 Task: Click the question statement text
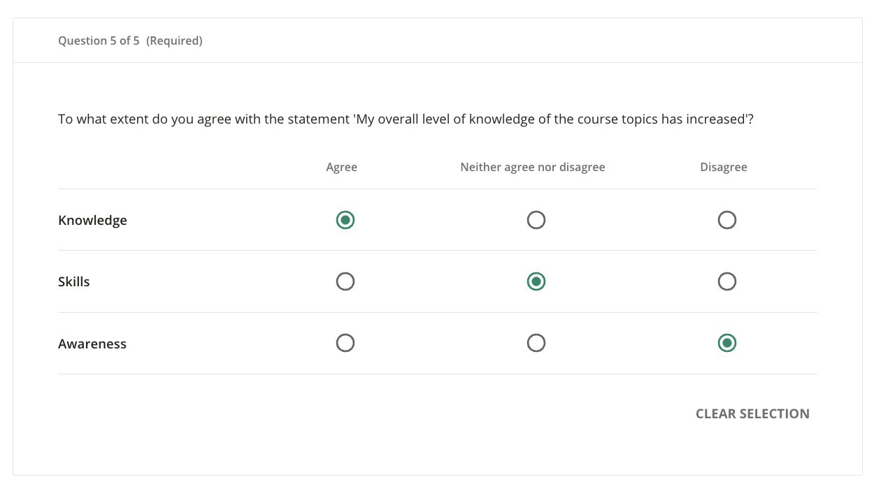[x=406, y=119]
